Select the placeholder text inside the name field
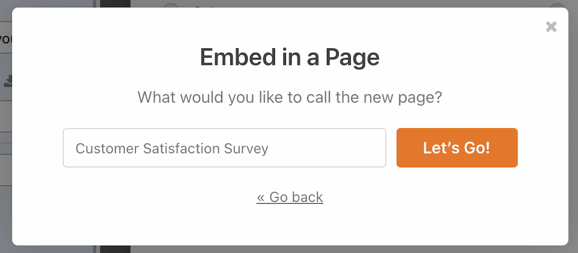578x253 pixels. click(x=172, y=148)
